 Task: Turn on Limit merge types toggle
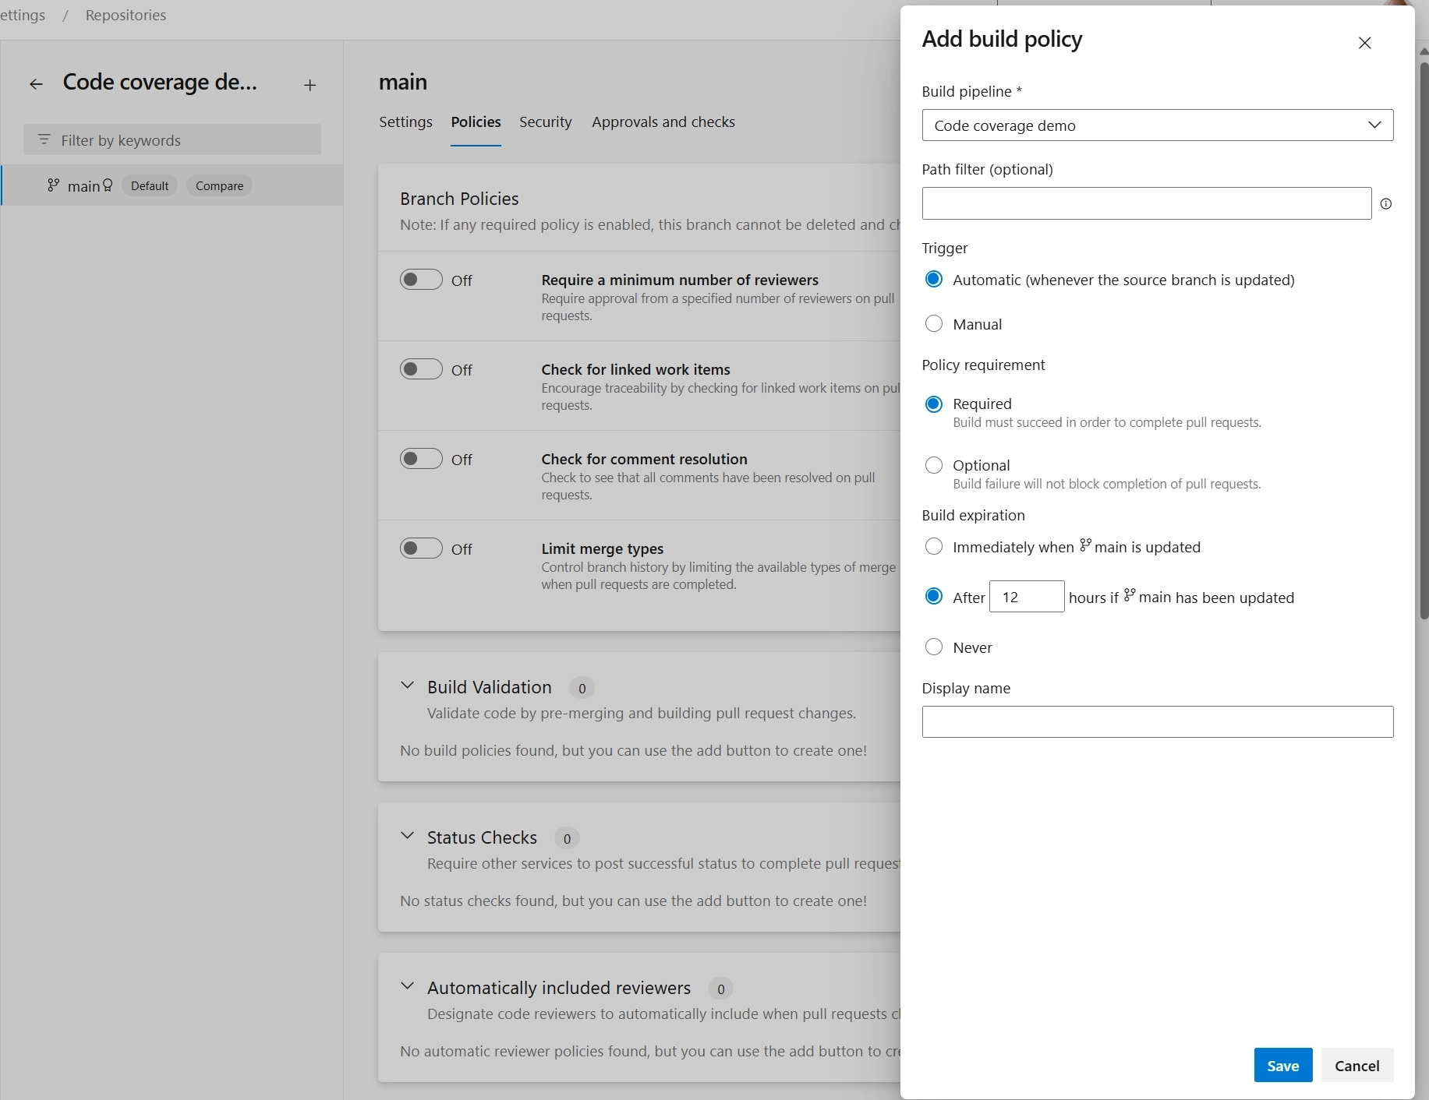tap(421, 548)
